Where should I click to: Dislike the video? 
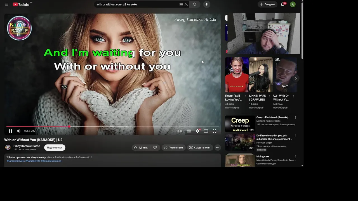[155, 147]
